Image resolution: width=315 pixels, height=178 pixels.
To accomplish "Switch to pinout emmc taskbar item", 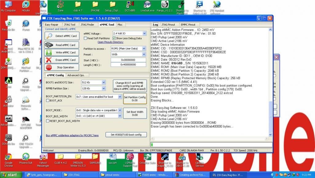I will [117, 175].
